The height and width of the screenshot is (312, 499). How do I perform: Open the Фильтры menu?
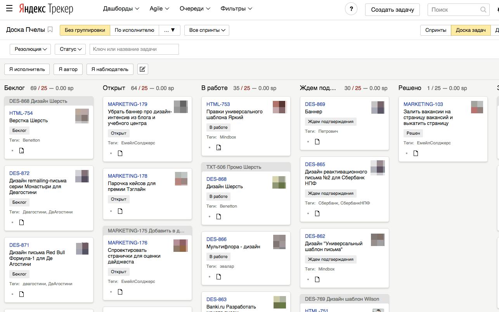point(236,8)
